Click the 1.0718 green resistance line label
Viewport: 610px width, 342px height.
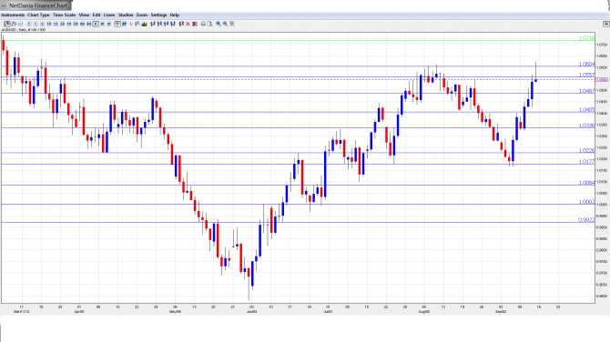click(586, 38)
